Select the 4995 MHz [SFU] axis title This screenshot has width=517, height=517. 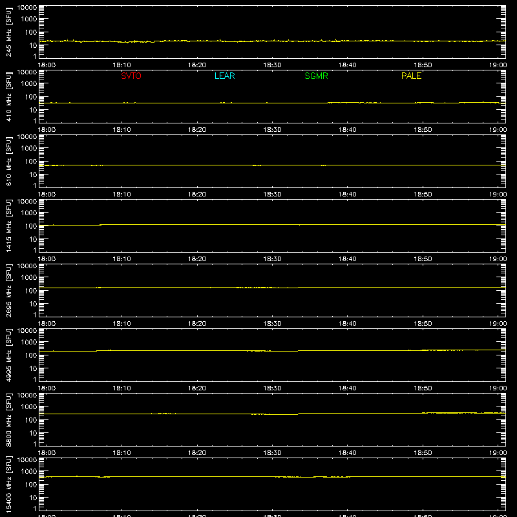point(9,355)
